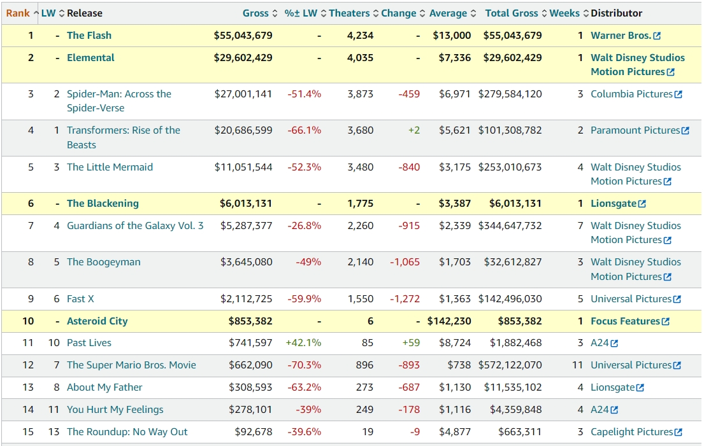Viewport: 704px width, 446px height.
Task: Click the sort arrows next to Weeks header
Action: click(x=586, y=13)
